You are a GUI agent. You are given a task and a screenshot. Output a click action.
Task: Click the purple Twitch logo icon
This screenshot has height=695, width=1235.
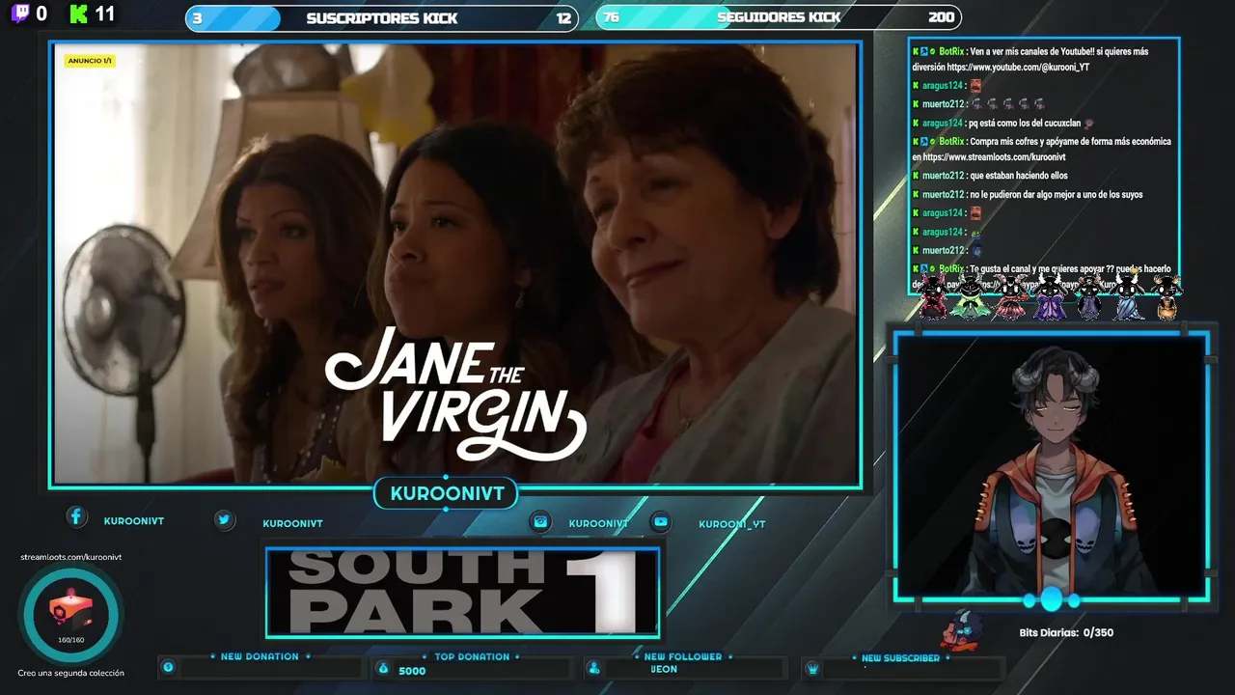tap(20, 14)
